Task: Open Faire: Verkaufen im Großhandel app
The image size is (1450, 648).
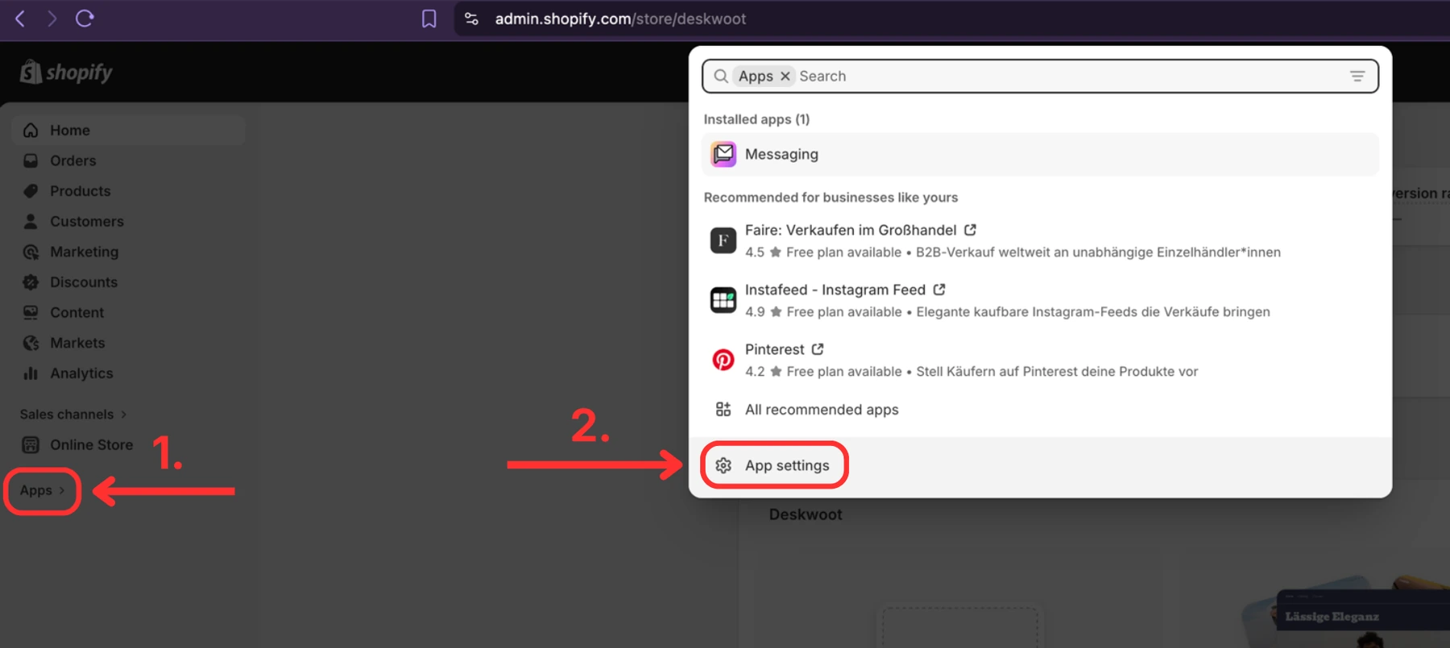Action: [851, 230]
